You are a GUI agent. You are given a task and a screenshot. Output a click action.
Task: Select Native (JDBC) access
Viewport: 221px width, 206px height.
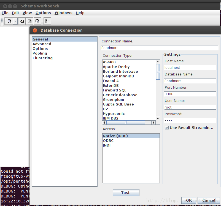coord(131,136)
